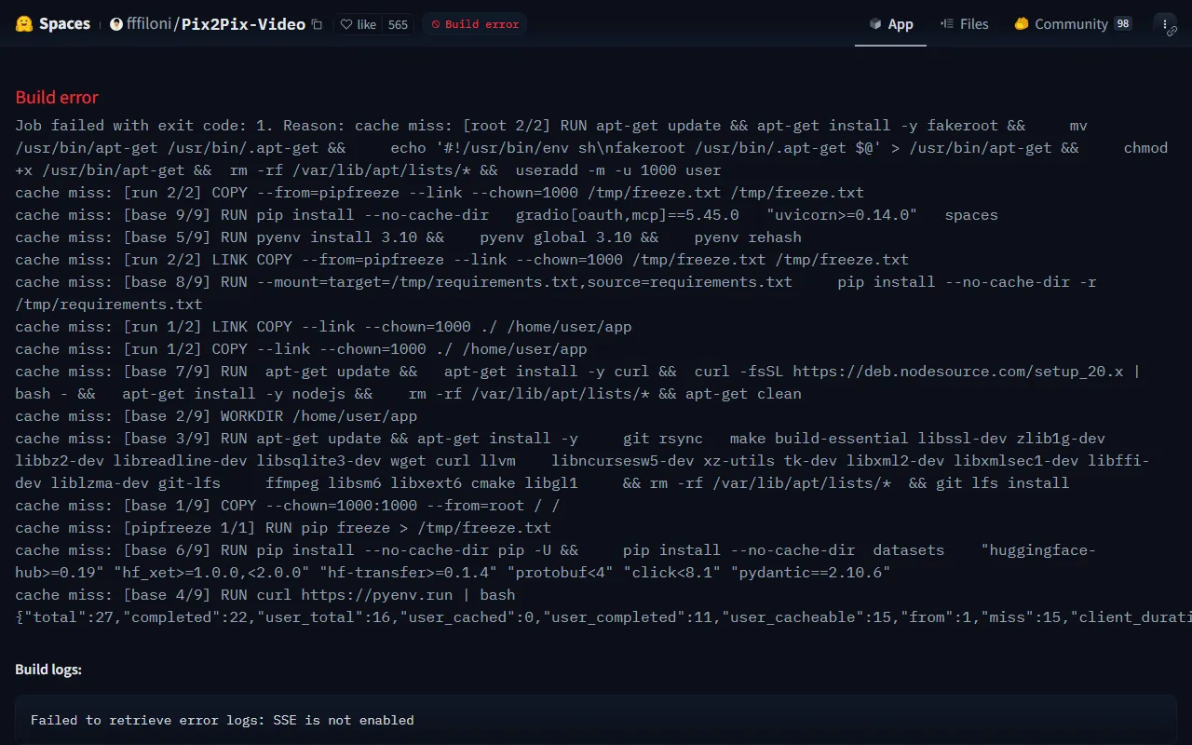Open the Pix2Pix-Video Space link
Viewport: 1192px width, 745px height.
click(243, 24)
